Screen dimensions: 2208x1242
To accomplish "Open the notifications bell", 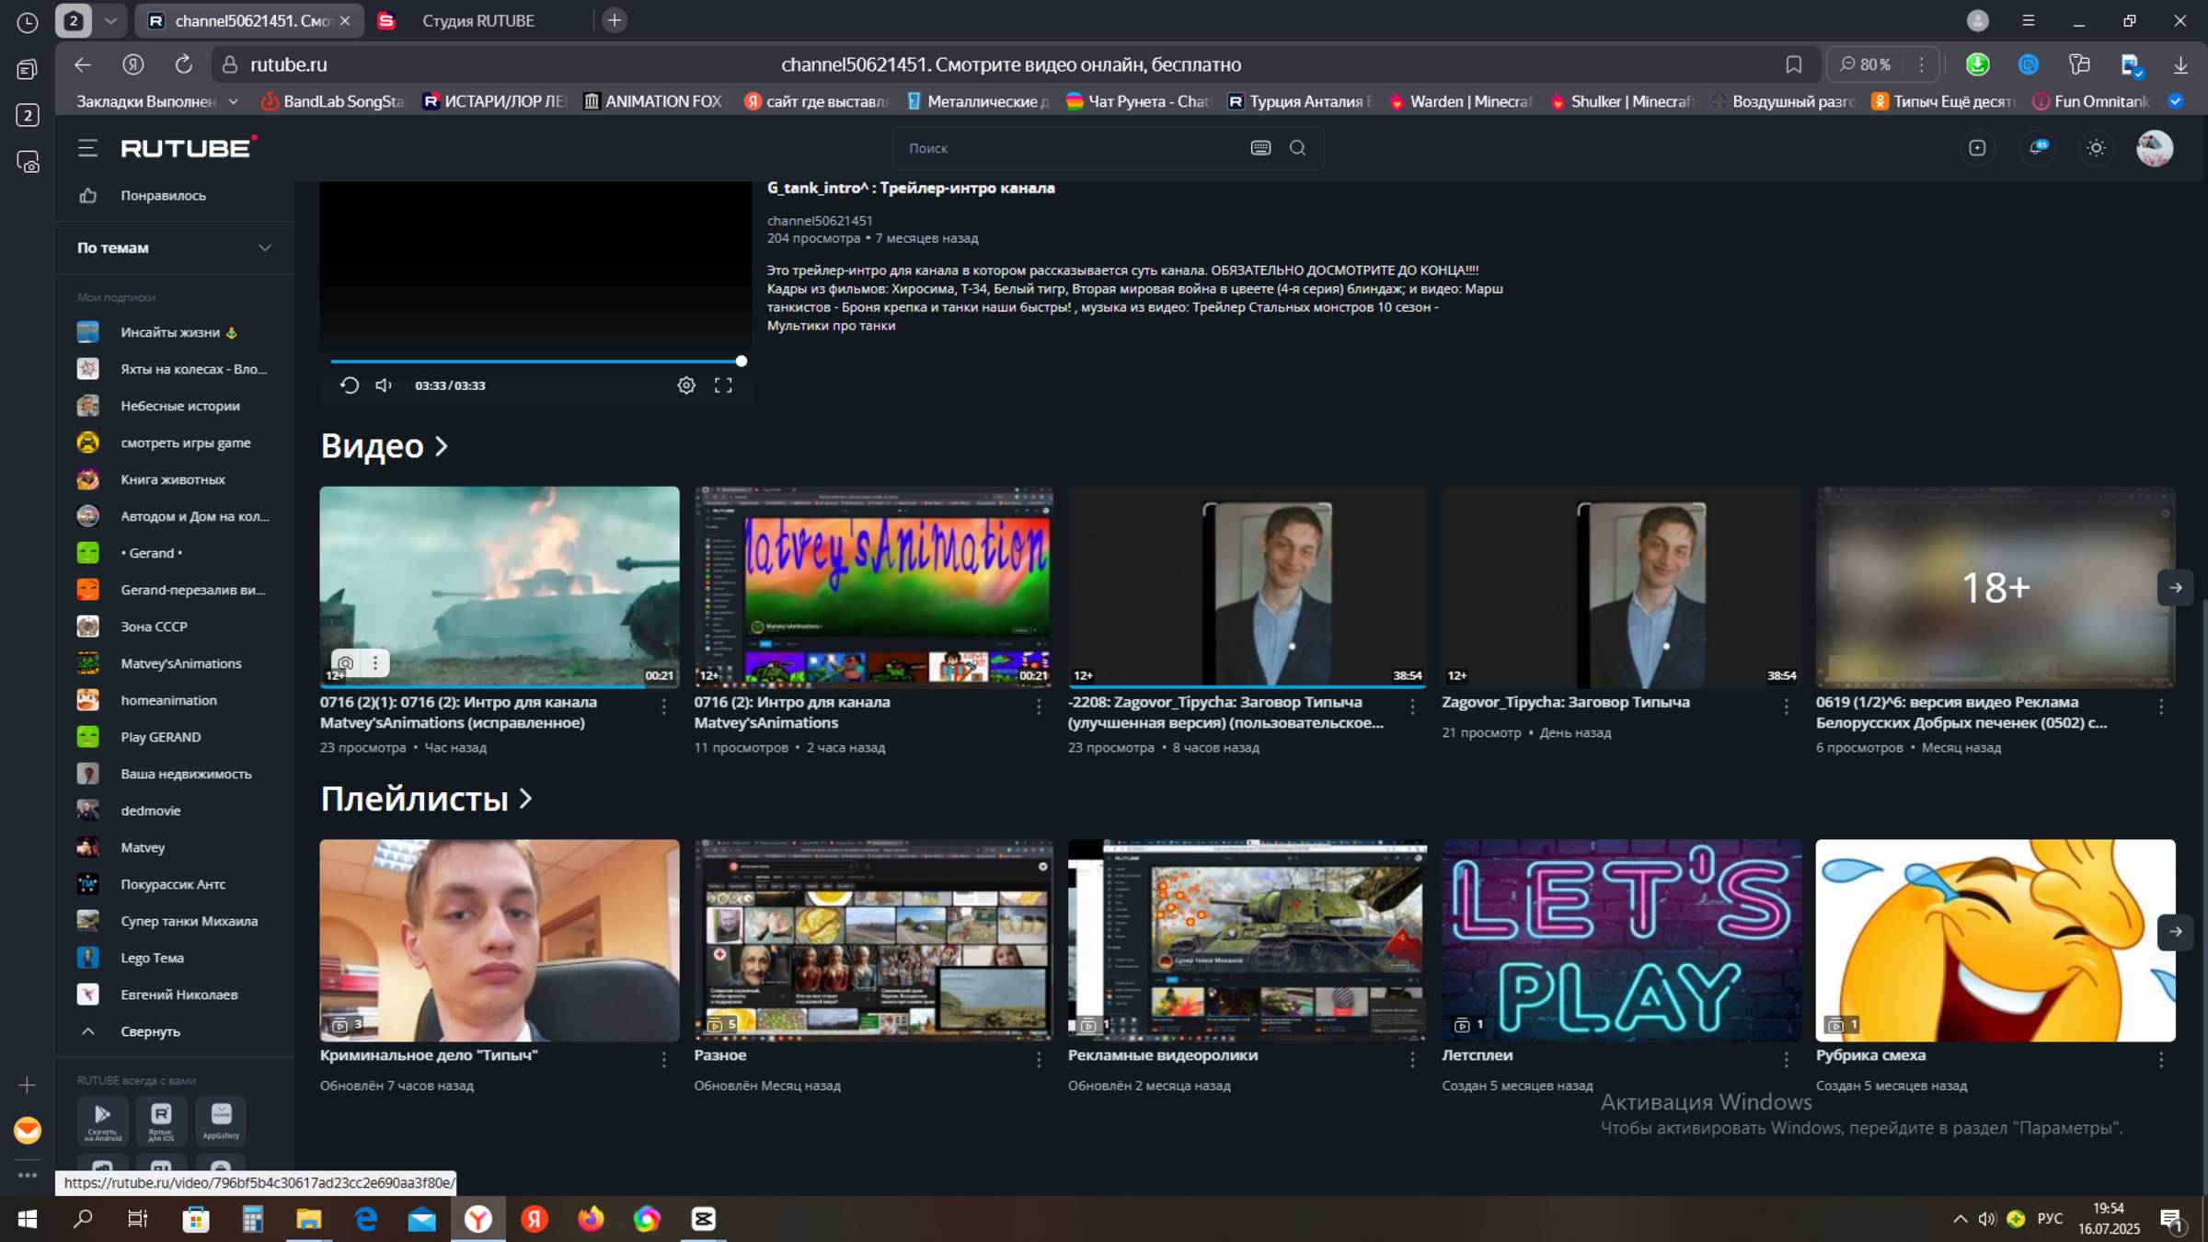I will (x=2037, y=148).
